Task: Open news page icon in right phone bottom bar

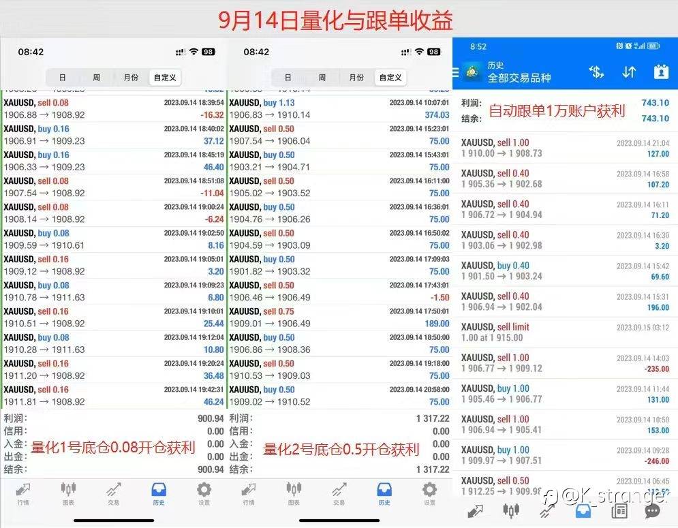Action: pos(619,511)
